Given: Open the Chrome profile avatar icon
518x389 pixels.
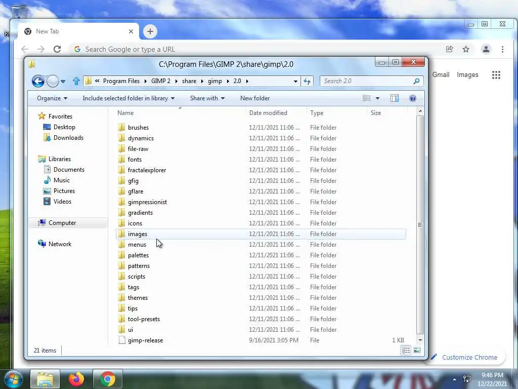Looking at the screenshot, I should (x=486, y=49).
